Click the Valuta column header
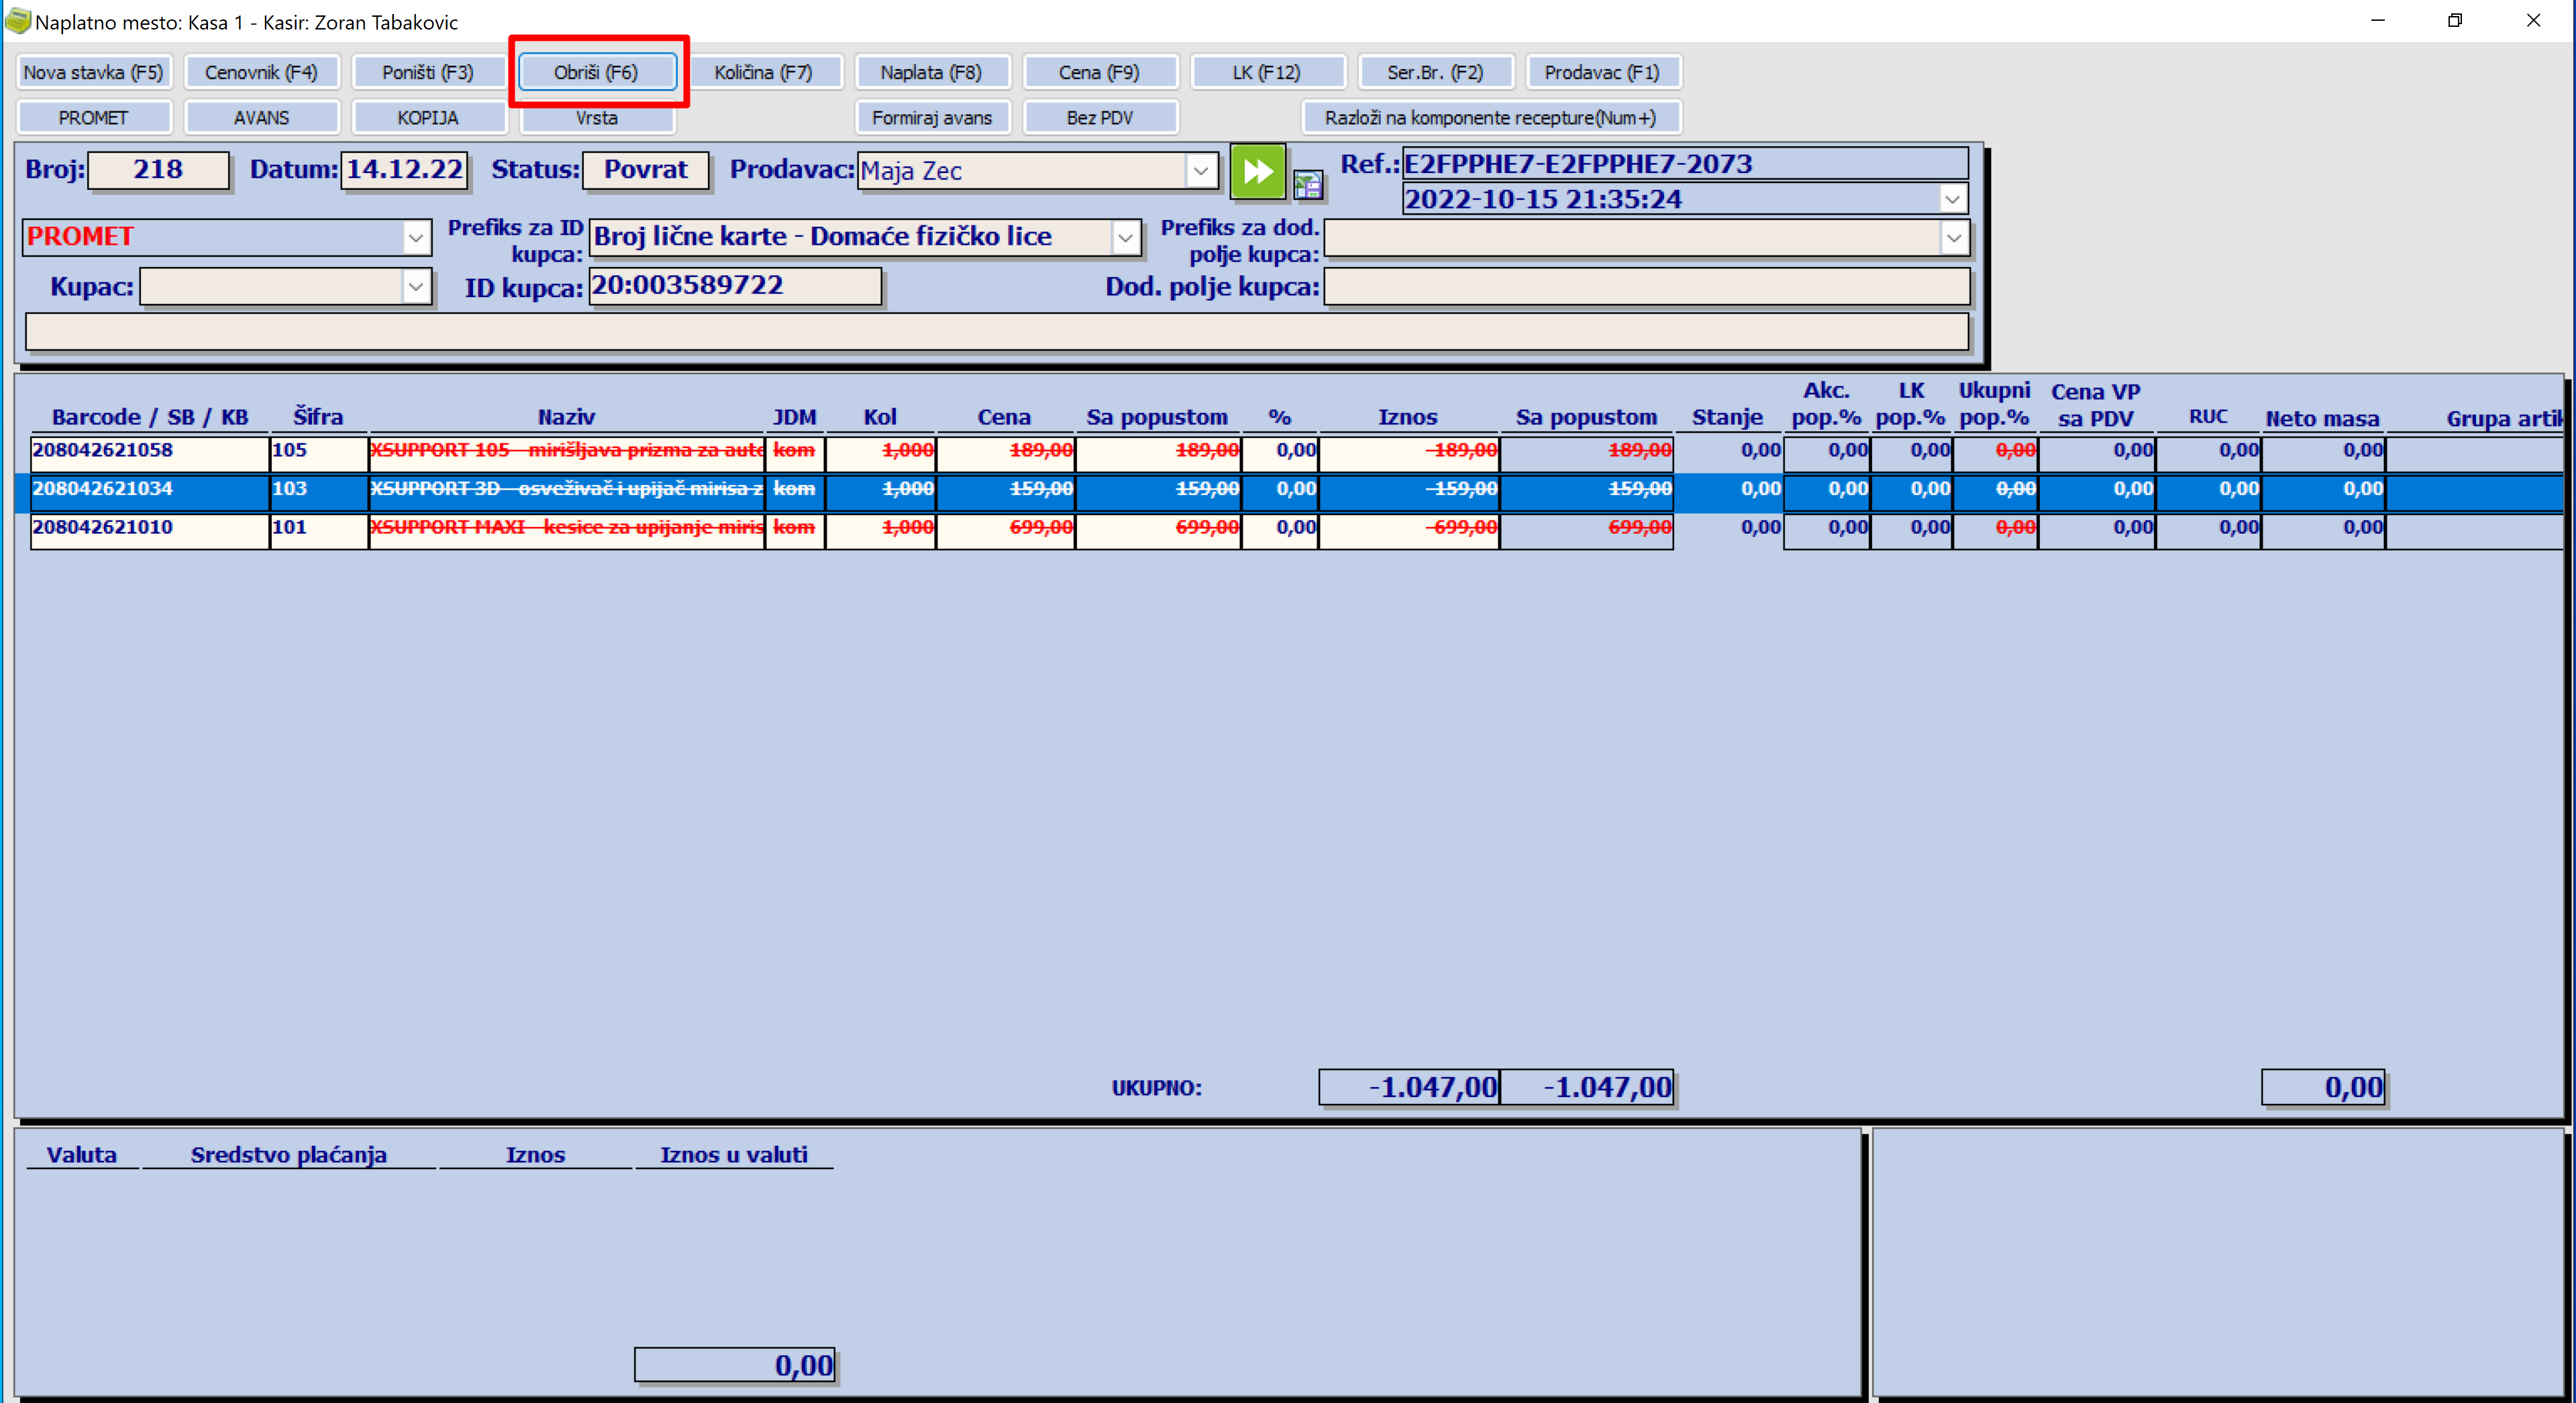 point(81,1155)
